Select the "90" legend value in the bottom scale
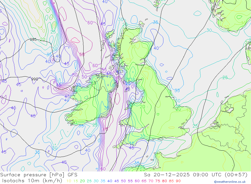 (x=178, y=181)
